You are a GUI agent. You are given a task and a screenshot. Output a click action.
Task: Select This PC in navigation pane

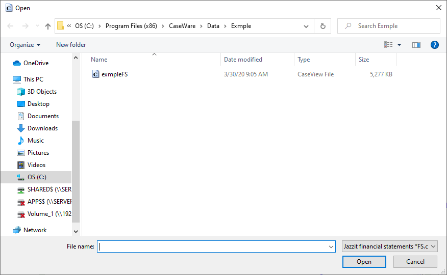(x=33, y=79)
